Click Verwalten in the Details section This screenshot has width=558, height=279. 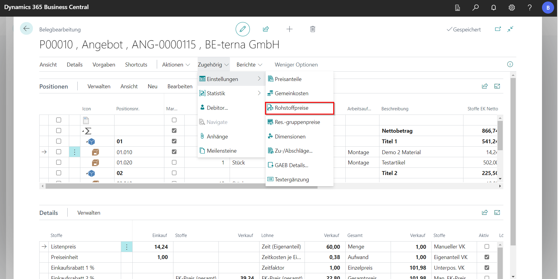(x=89, y=213)
